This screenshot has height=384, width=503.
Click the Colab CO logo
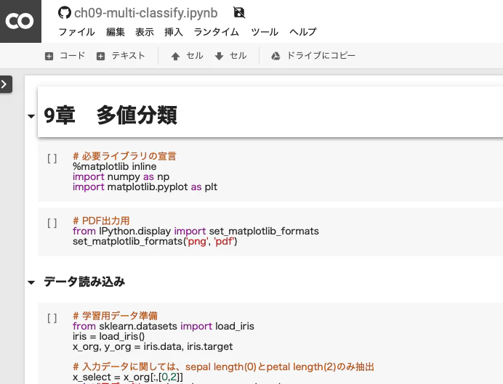coord(20,21)
